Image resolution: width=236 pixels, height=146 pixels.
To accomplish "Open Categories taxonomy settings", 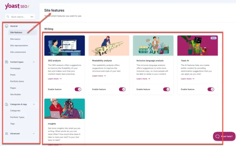I will 15,111.
